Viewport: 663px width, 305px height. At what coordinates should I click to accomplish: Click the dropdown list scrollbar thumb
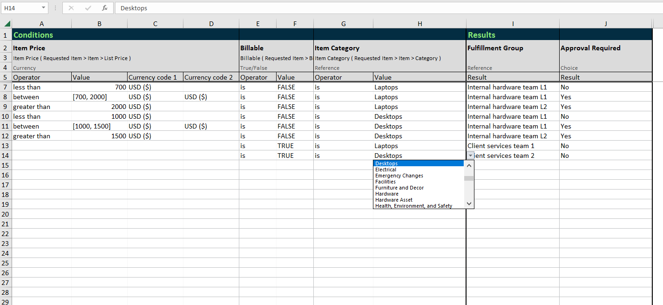[469, 178]
